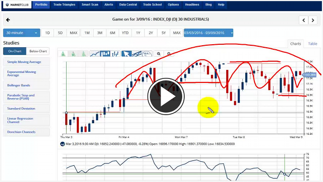Screen dimensions: 323x182
Task: Select the line chart type icon
Action: tap(95, 54)
